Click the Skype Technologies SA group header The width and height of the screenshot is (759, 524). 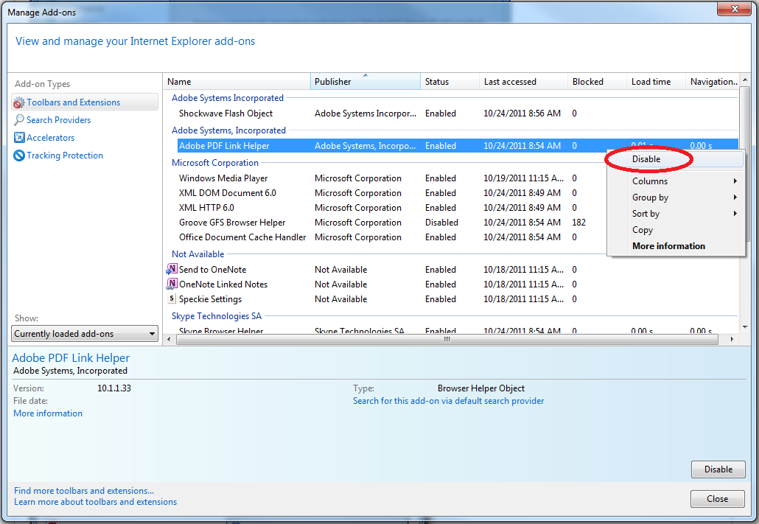click(x=217, y=315)
